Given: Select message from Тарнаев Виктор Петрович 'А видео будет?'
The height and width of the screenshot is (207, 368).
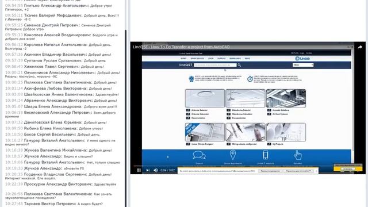Looking at the screenshot, I should click(54, 204).
